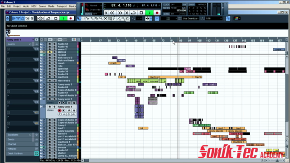Click green Play in project window toolbar

click(x=63, y=19)
